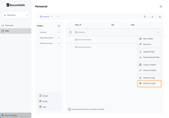
Task: Open more options next to Personal breadcrumb
Action: 58,17
